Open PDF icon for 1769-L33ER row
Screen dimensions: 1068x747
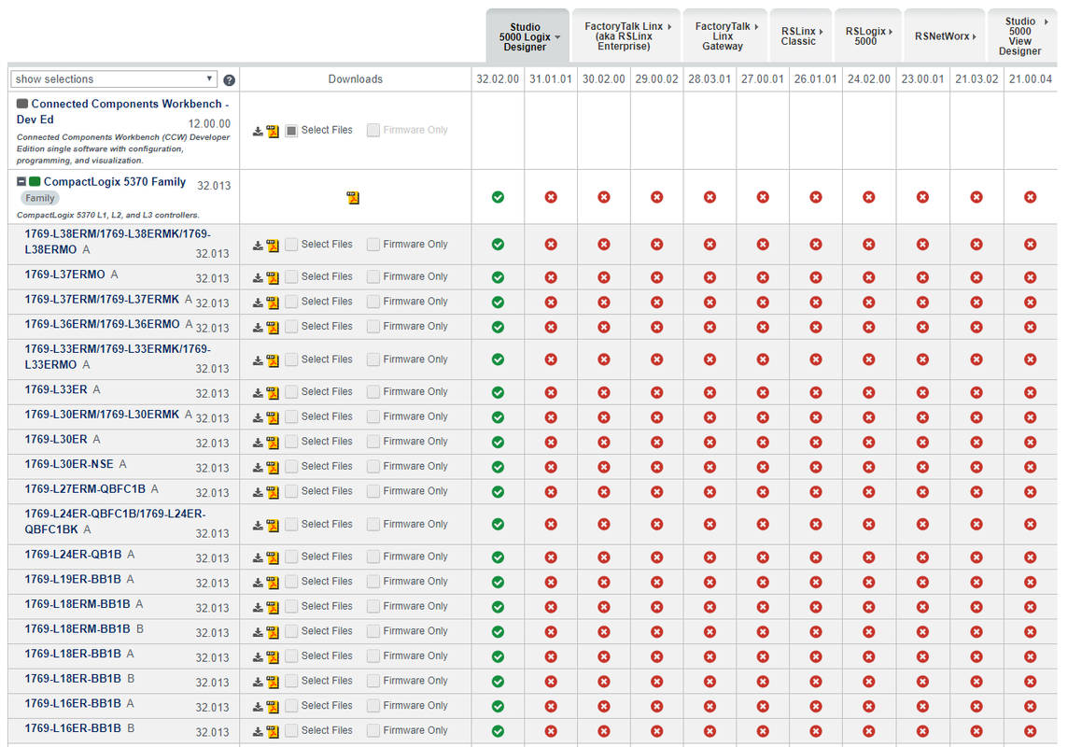pos(273,393)
